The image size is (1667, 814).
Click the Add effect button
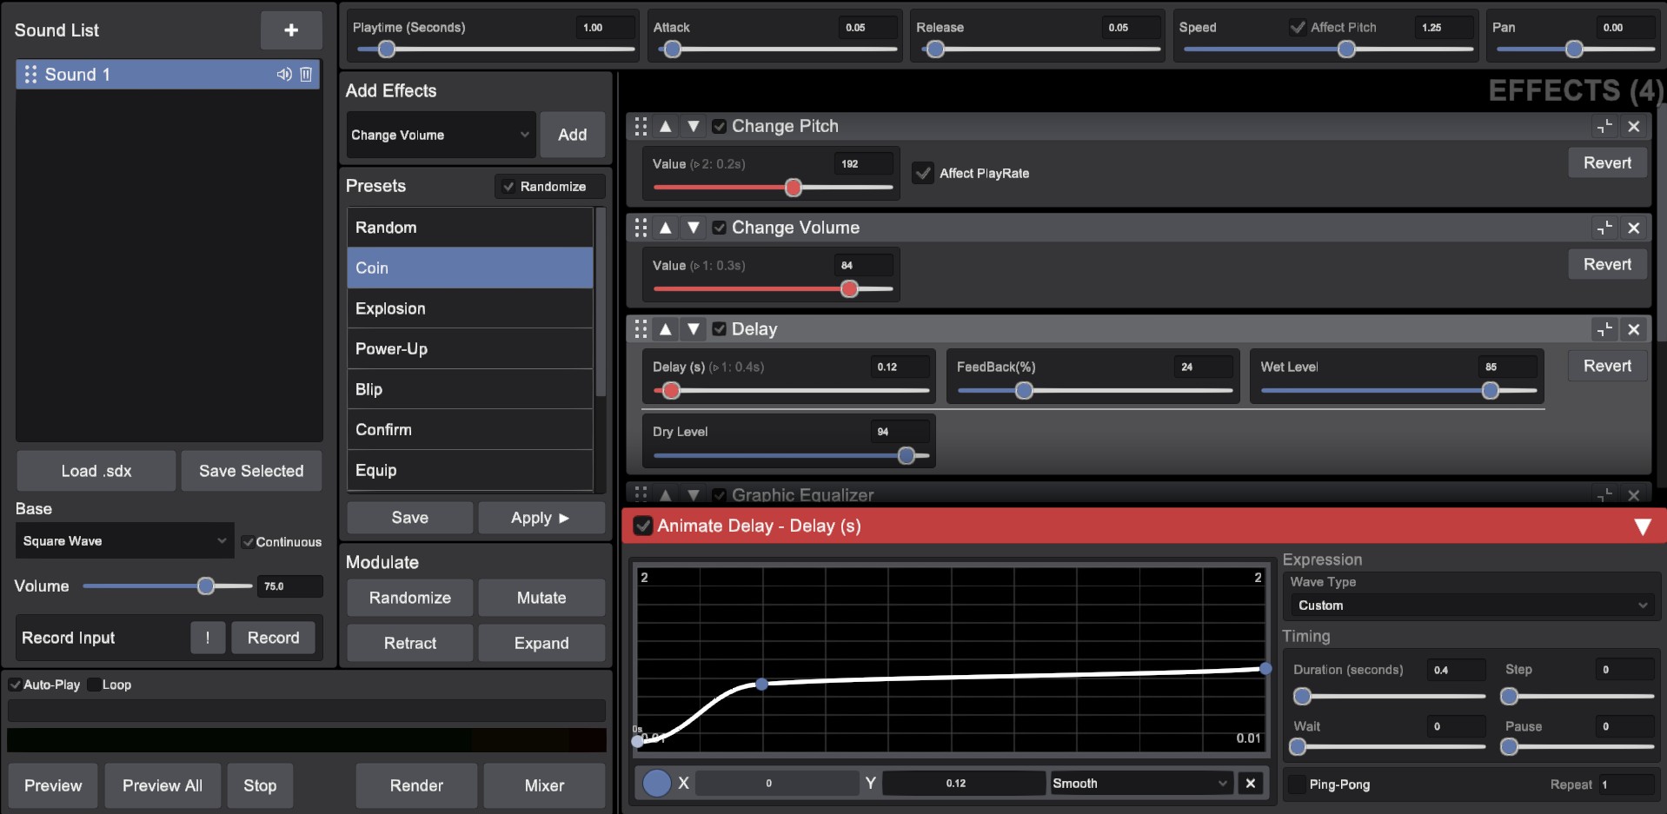(572, 135)
